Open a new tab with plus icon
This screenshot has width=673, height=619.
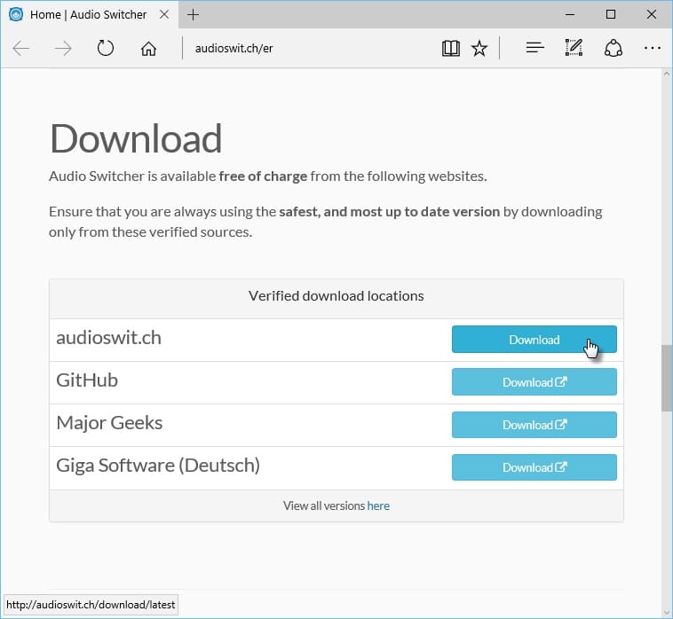pyautogui.click(x=194, y=14)
